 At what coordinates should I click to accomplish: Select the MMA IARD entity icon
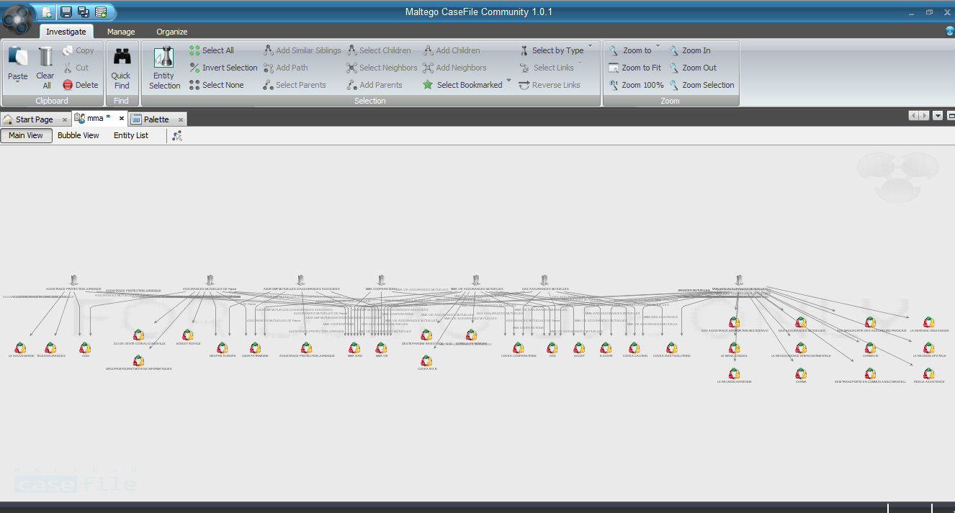click(x=354, y=348)
